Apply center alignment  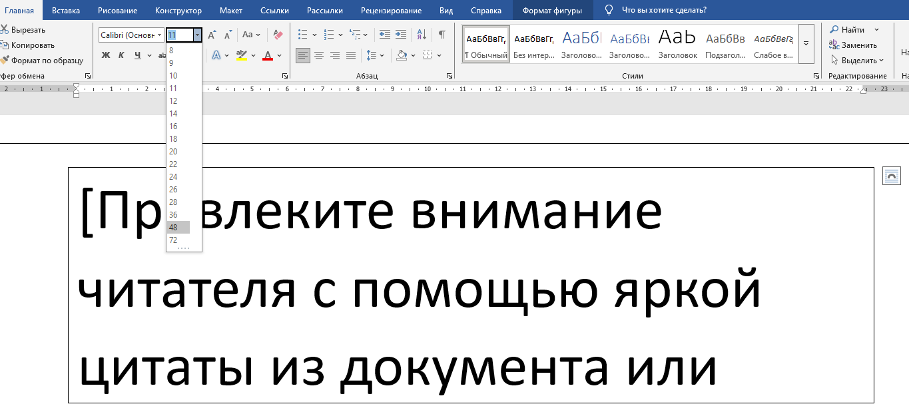[x=318, y=55]
